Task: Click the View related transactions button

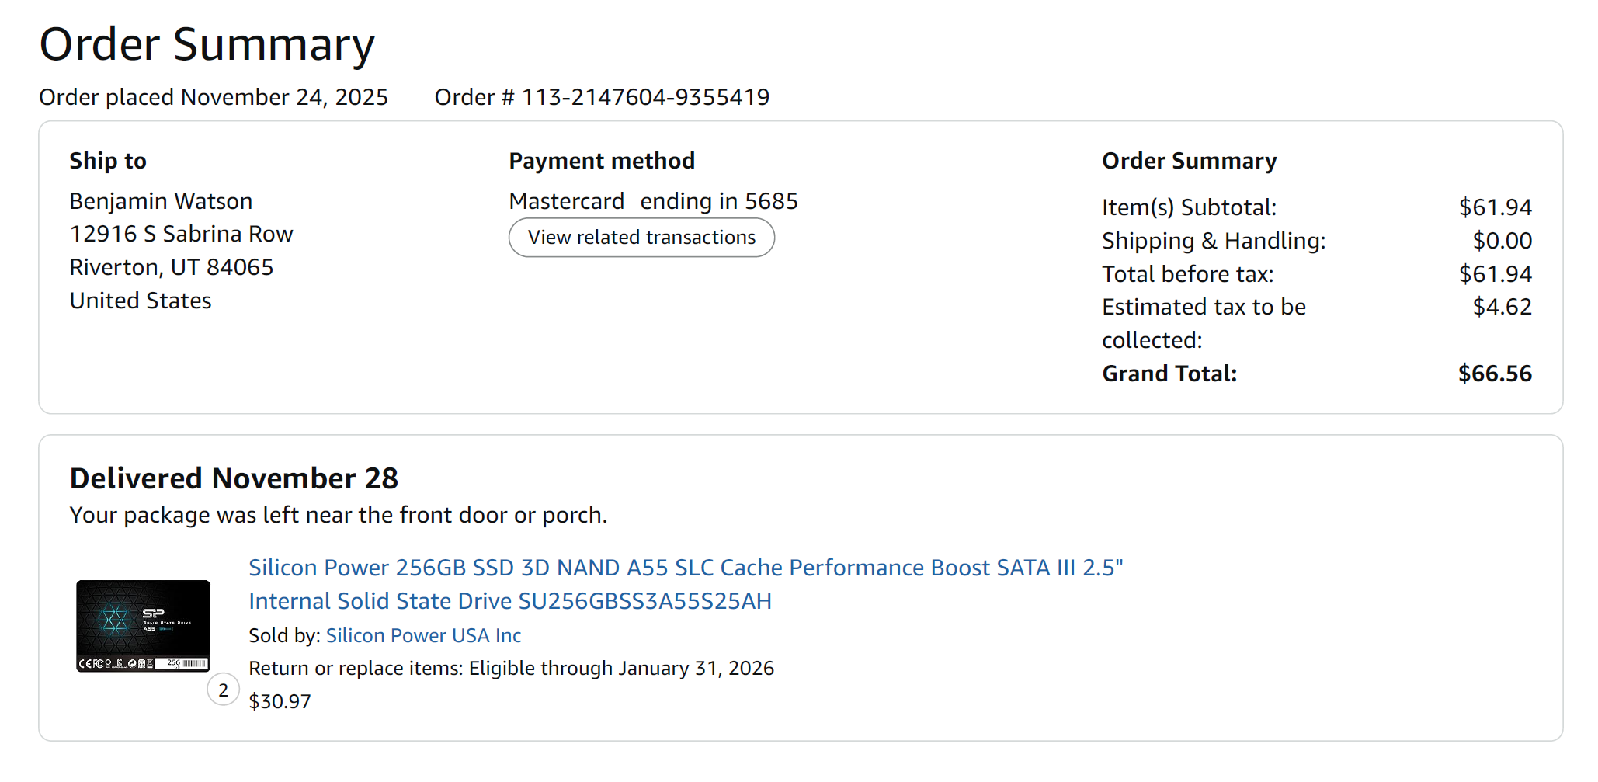Action: 641,238
